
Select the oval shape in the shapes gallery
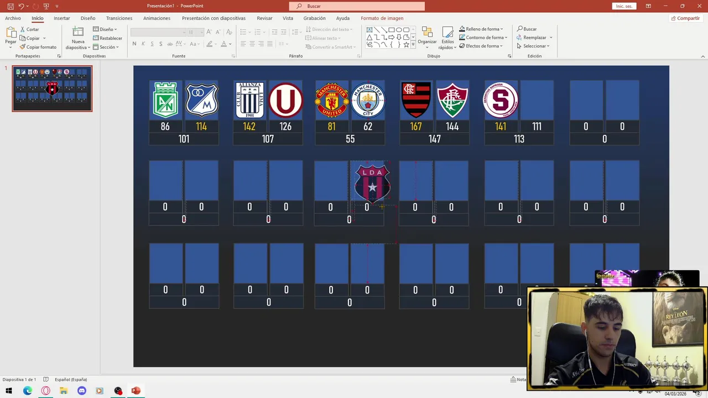click(x=399, y=30)
